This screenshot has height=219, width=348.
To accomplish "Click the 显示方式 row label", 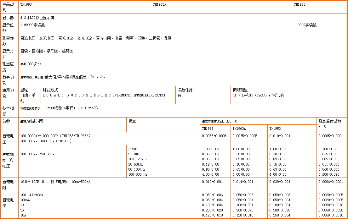I will pos(8,54).
